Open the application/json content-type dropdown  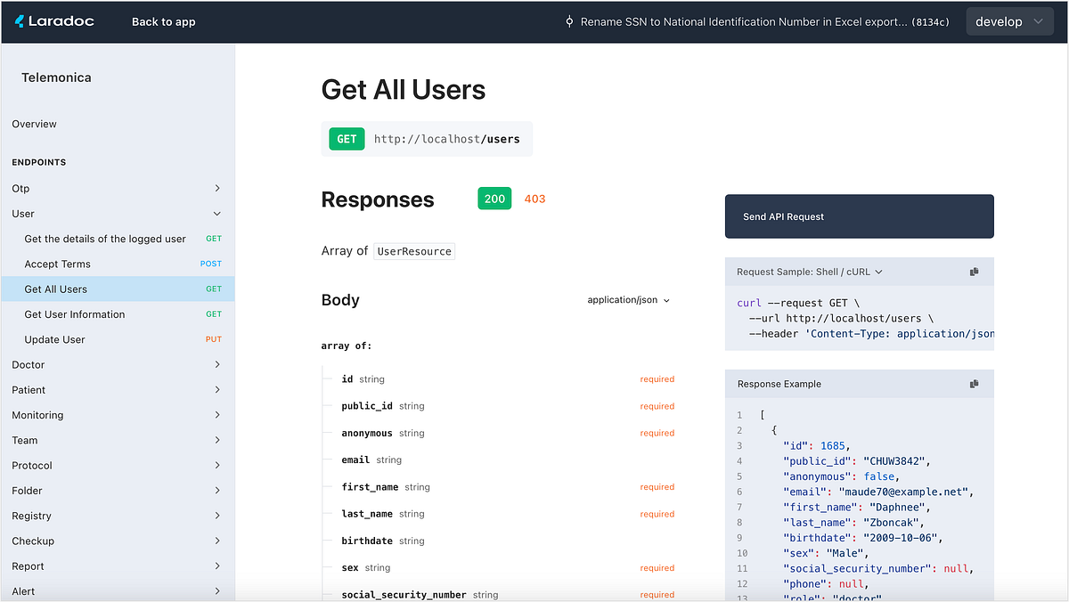click(629, 300)
